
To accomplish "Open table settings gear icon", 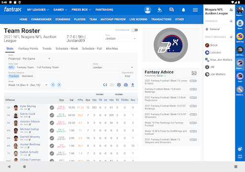I will point(119,85).
